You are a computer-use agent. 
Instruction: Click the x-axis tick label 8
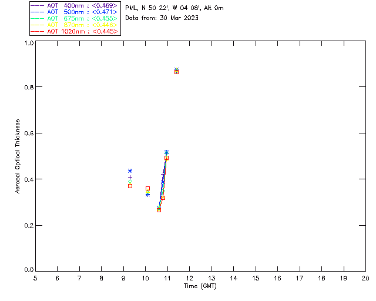[102, 278]
